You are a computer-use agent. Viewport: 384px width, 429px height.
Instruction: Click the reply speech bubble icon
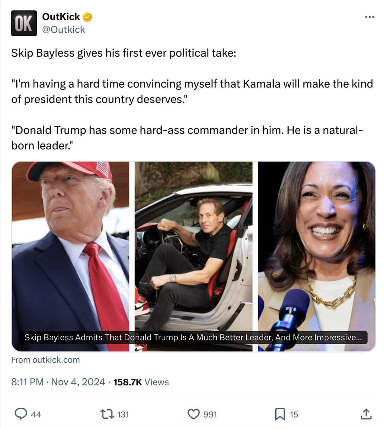tap(21, 414)
